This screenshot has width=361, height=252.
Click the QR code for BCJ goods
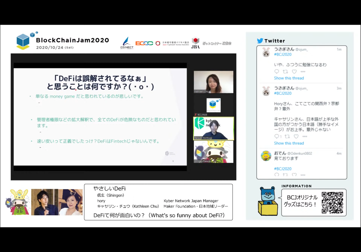pos(332,203)
